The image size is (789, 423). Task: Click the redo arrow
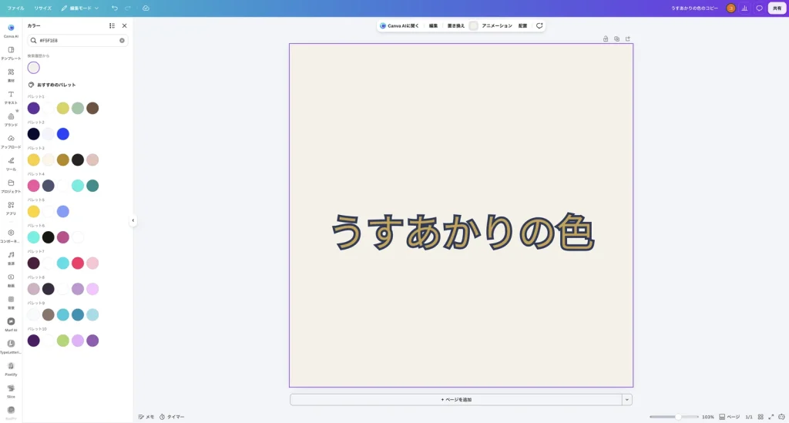point(128,8)
